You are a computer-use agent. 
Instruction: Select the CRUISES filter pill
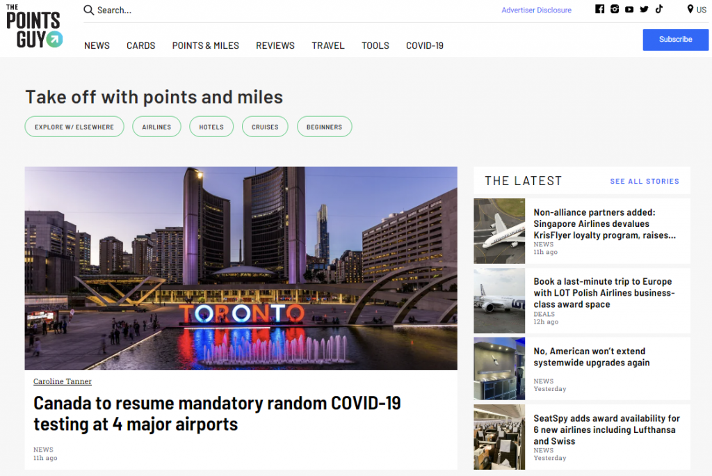(265, 127)
